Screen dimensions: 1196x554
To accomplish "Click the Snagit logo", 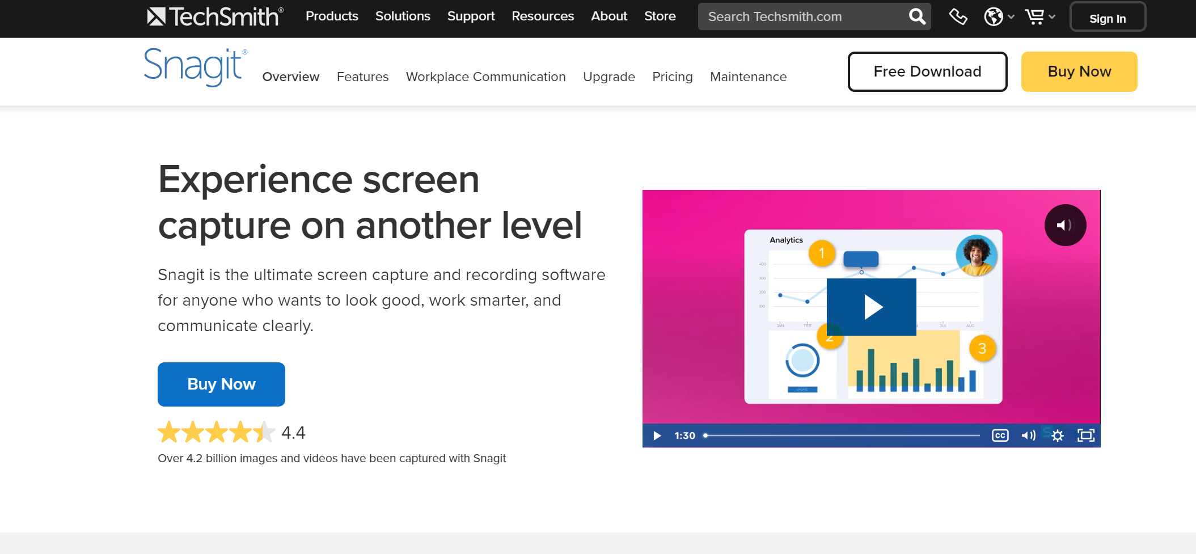I will 195,67.
